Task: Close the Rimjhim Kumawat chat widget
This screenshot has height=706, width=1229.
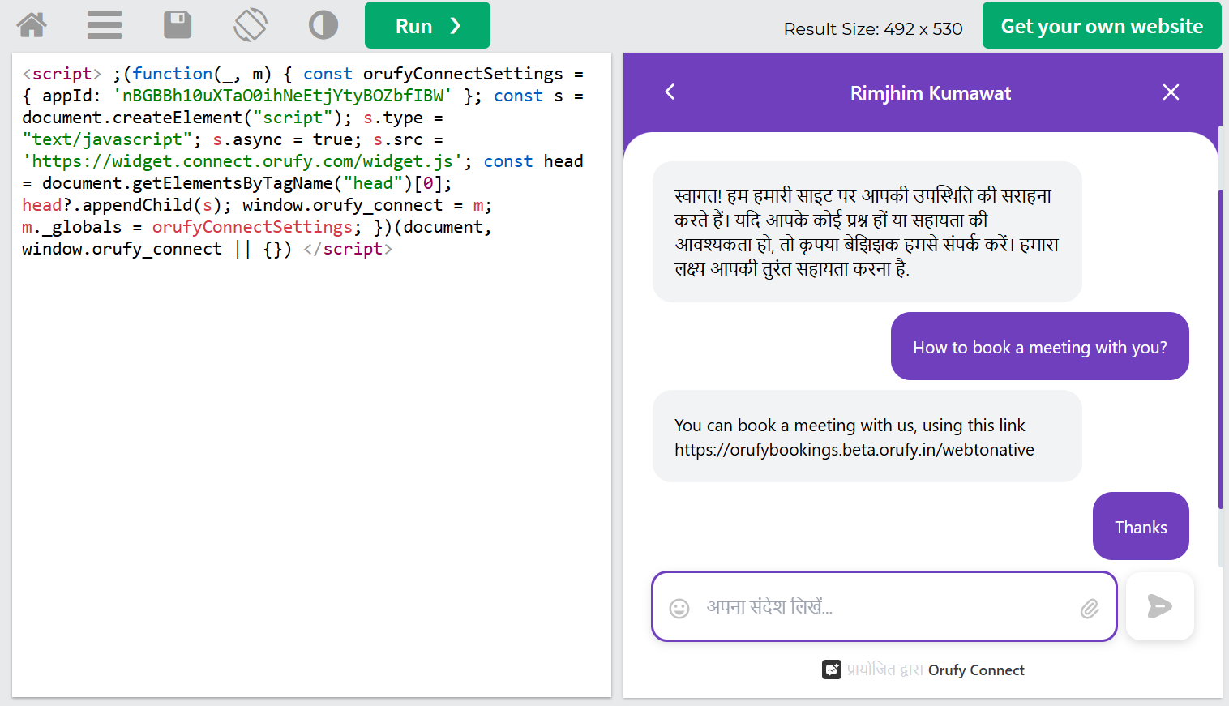Action: (x=1171, y=92)
